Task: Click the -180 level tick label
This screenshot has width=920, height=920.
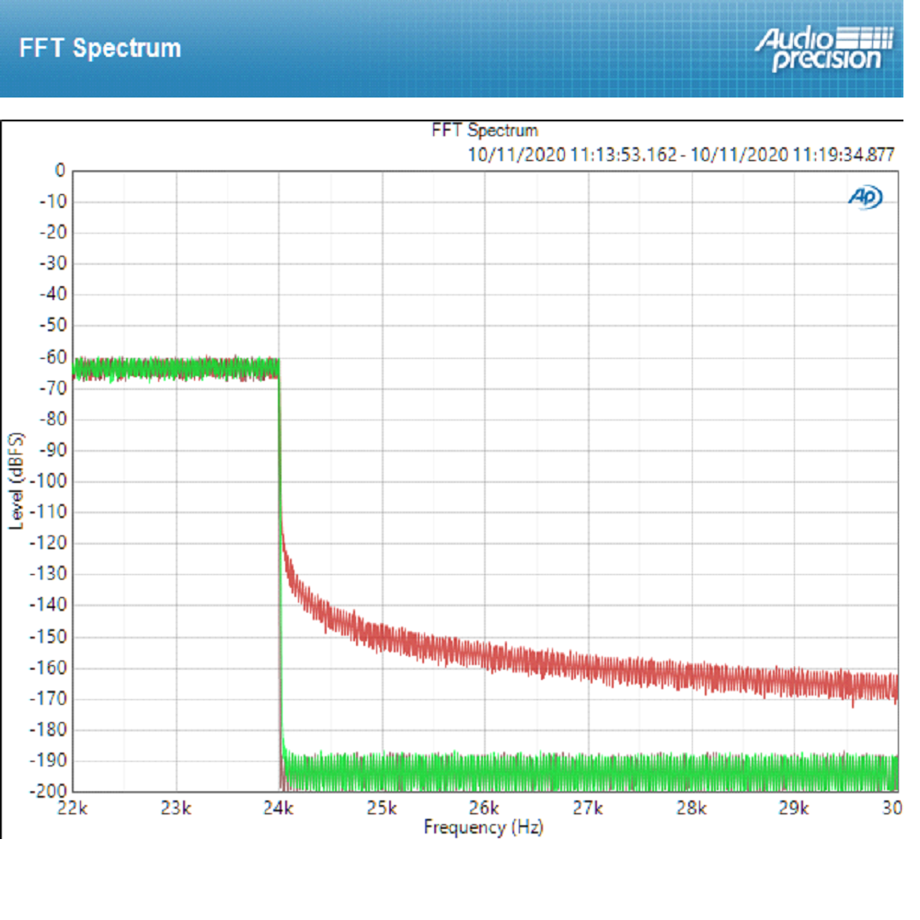Action: tap(49, 730)
